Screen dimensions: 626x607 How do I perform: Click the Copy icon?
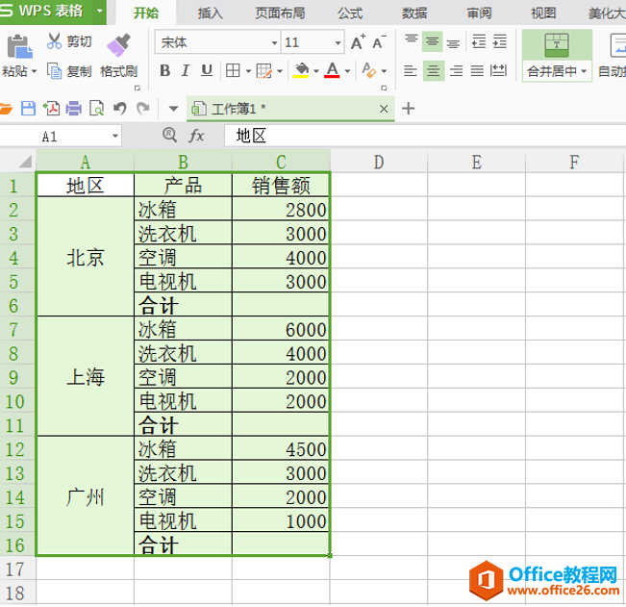click(x=54, y=71)
